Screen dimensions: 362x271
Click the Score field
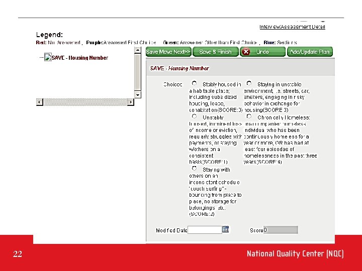tap(281, 230)
